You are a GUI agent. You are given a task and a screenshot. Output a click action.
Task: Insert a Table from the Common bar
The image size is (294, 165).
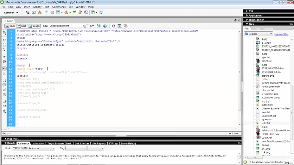(46, 12)
